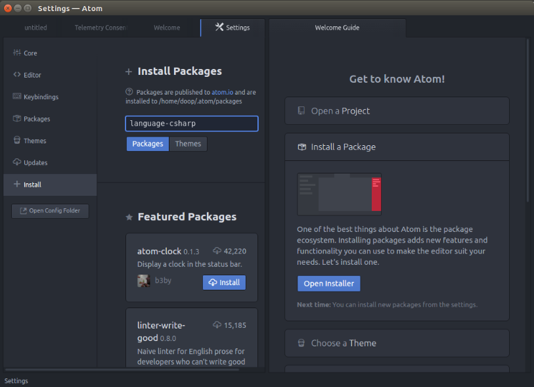This screenshot has width=534, height=387.
Task: Click the download cloud icon beside 15,185
Action: tap(217, 325)
